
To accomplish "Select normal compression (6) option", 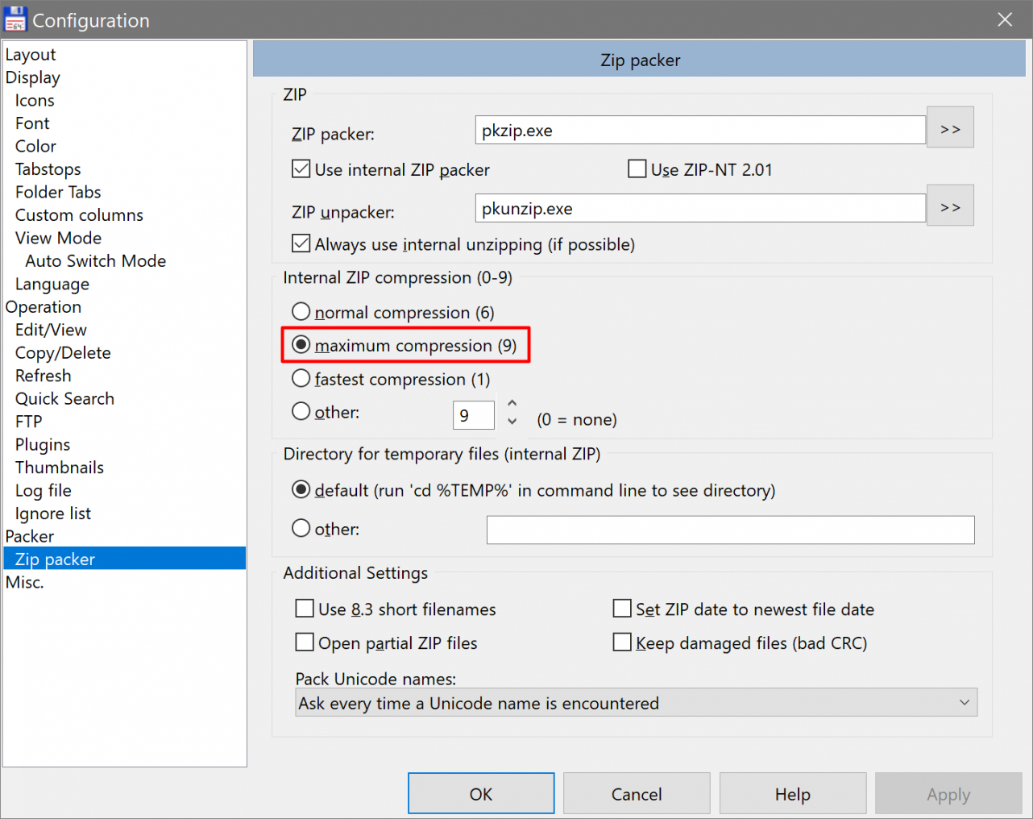I will [301, 312].
